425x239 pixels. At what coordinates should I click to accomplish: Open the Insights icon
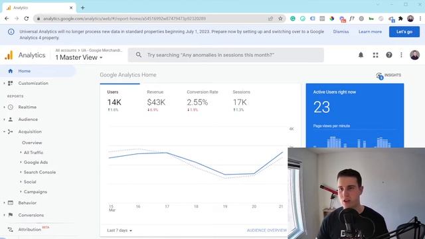[379, 76]
